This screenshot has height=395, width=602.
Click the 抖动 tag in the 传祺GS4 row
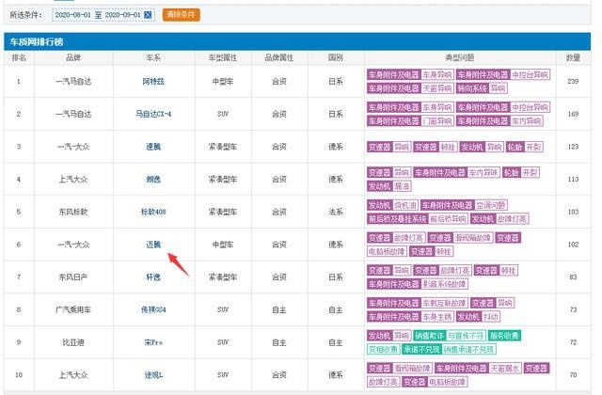tap(491, 317)
